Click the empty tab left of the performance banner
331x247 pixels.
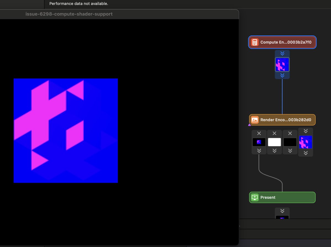point(22,4)
